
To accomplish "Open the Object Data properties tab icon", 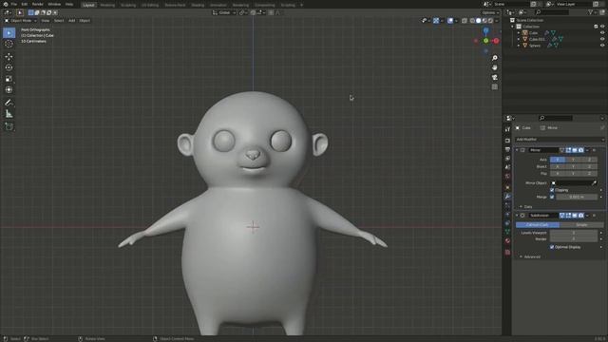I will pyautogui.click(x=507, y=232).
